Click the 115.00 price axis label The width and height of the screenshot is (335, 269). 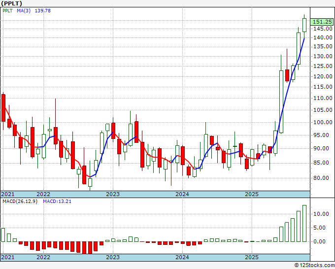[323, 87]
